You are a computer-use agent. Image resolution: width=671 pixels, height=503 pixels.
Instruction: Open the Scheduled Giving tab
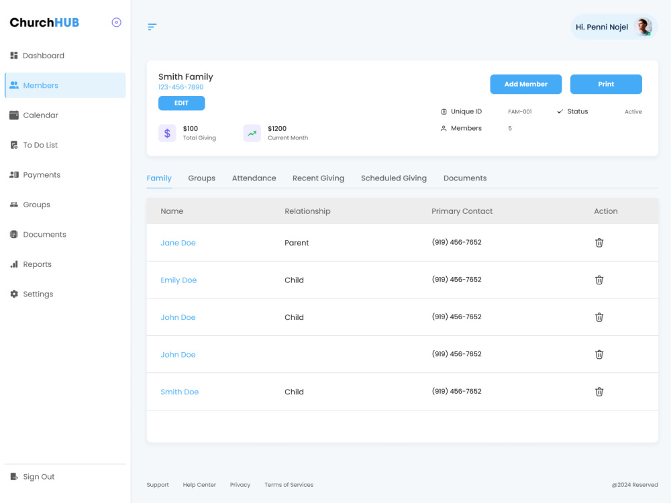click(x=394, y=178)
